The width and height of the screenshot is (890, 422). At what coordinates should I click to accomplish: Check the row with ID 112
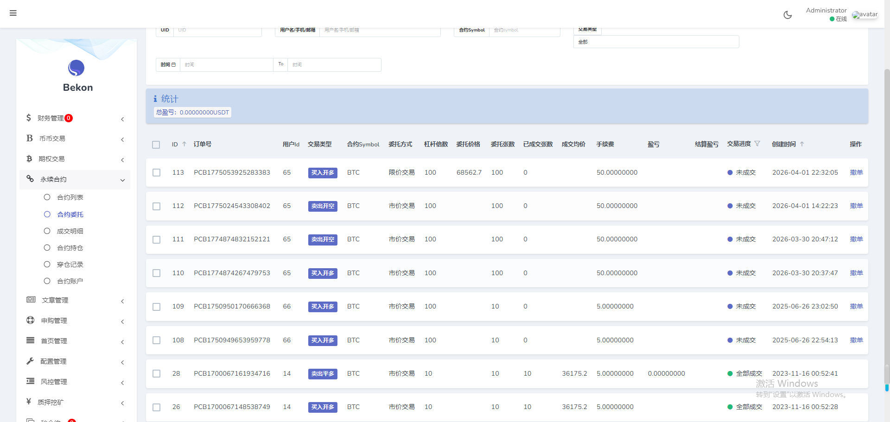[x=156, y=206]
